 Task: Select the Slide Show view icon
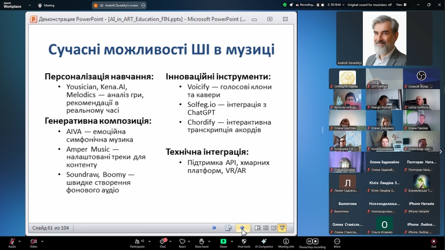tap(282, 228)
